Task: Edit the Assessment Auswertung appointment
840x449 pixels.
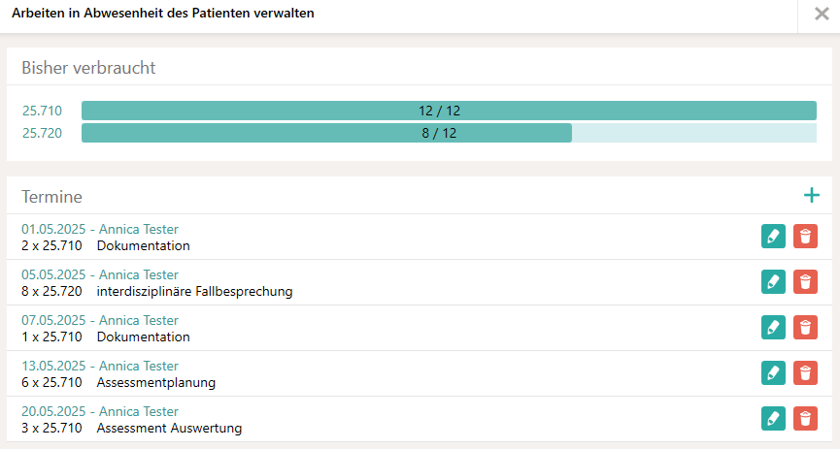Action: coord(773,419)
